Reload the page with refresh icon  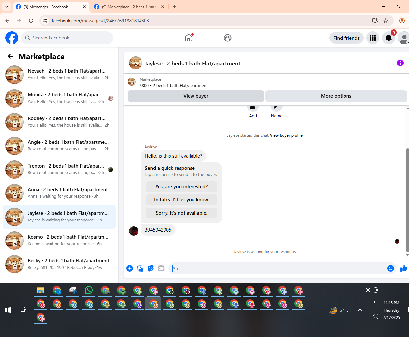[x=31, y=21]
